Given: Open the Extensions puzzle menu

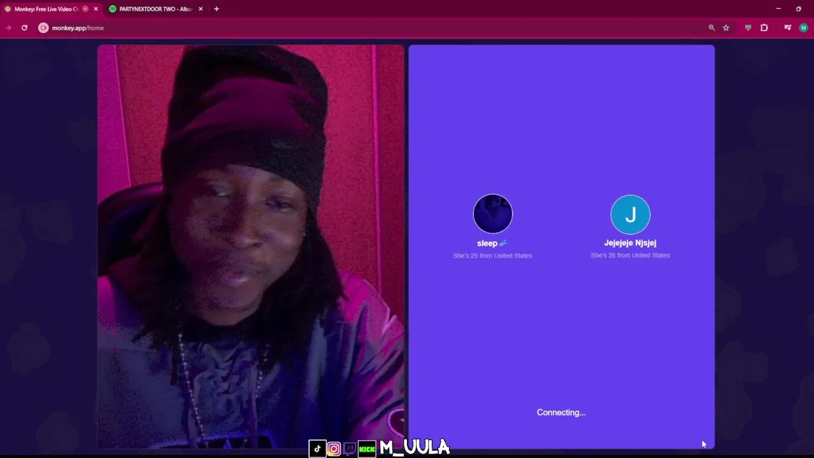Looking at the screenshot, I should pos(764,28).
